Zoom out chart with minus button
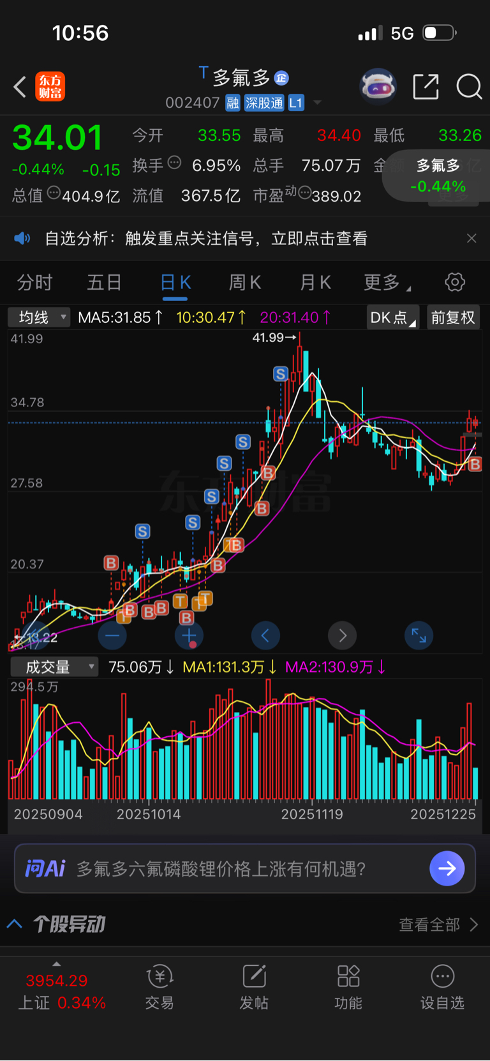Viewport: 490px width, 1061px height. 112,635
